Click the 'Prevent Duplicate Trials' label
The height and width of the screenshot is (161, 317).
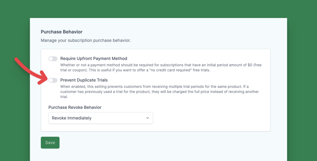click(x=84, y=80)
